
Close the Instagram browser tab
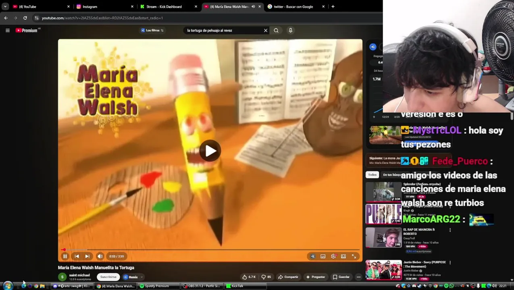(132, 6)
